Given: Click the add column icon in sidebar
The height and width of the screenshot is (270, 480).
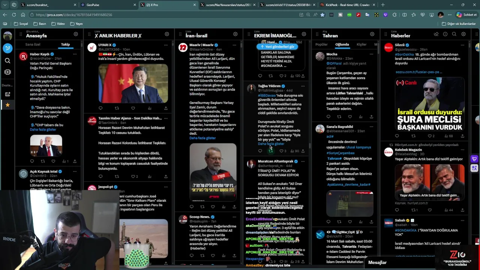Looking at the screenshot, I should coord(7,72).
